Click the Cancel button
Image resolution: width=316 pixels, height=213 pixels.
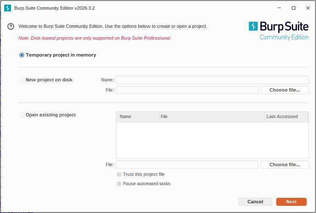[255, 202]
